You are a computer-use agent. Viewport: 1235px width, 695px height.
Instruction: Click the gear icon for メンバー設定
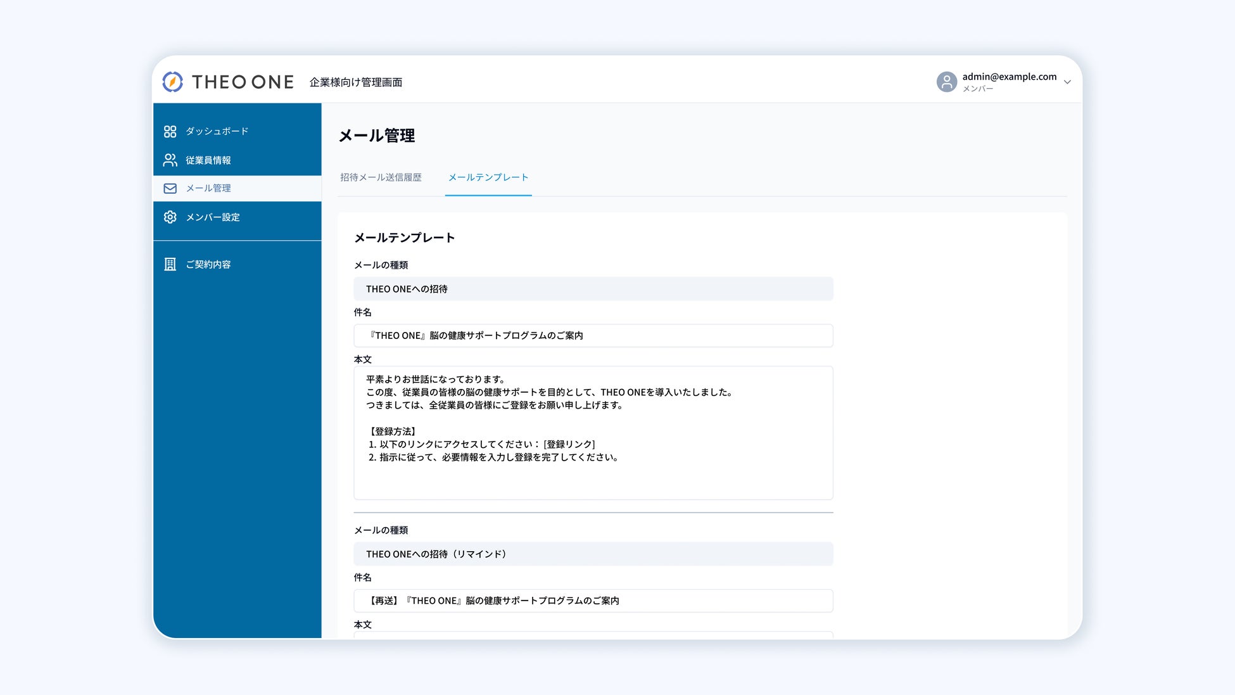(170, 217)
